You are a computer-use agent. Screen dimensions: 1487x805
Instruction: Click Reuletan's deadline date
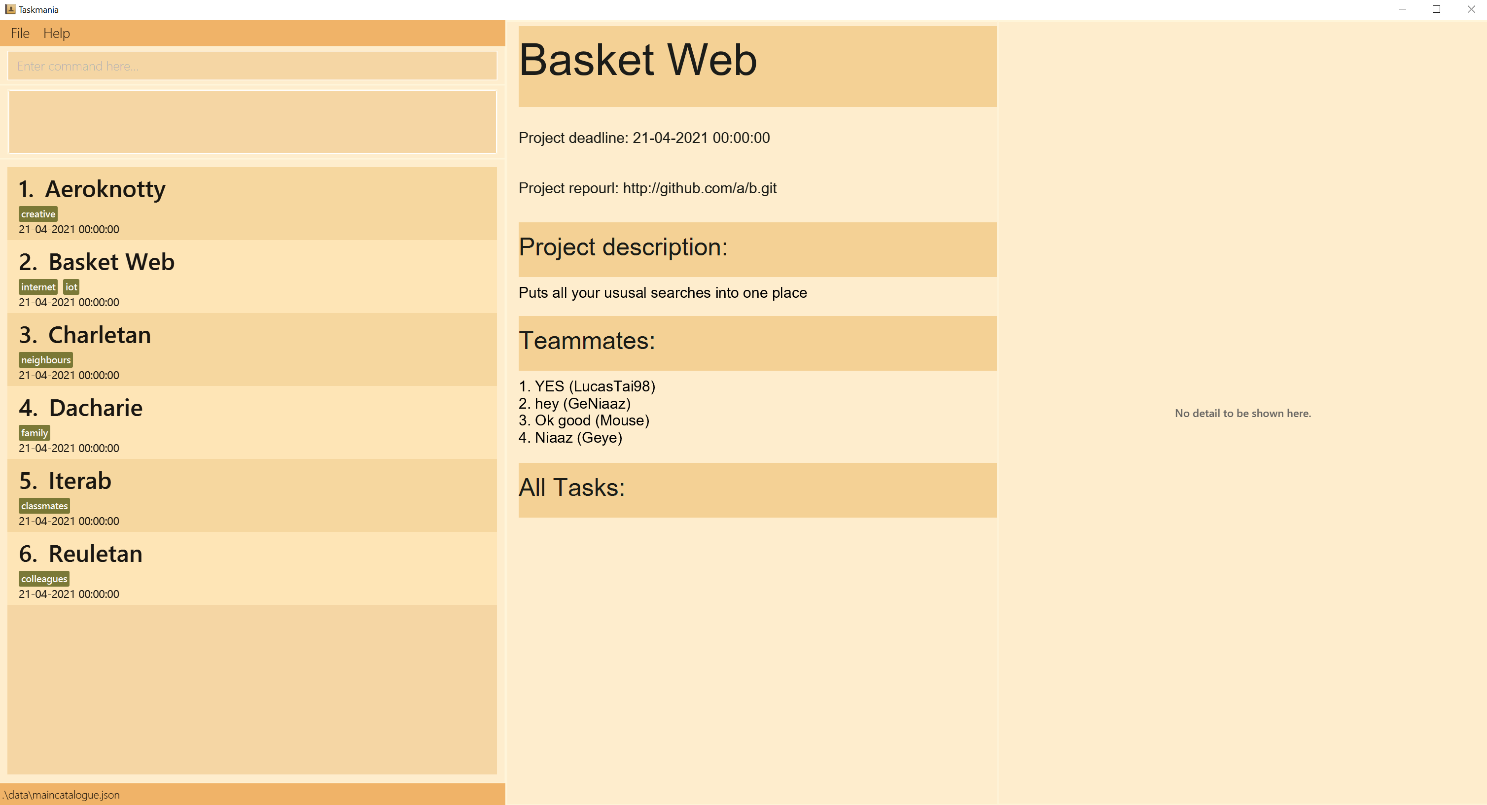coord(69,595)
